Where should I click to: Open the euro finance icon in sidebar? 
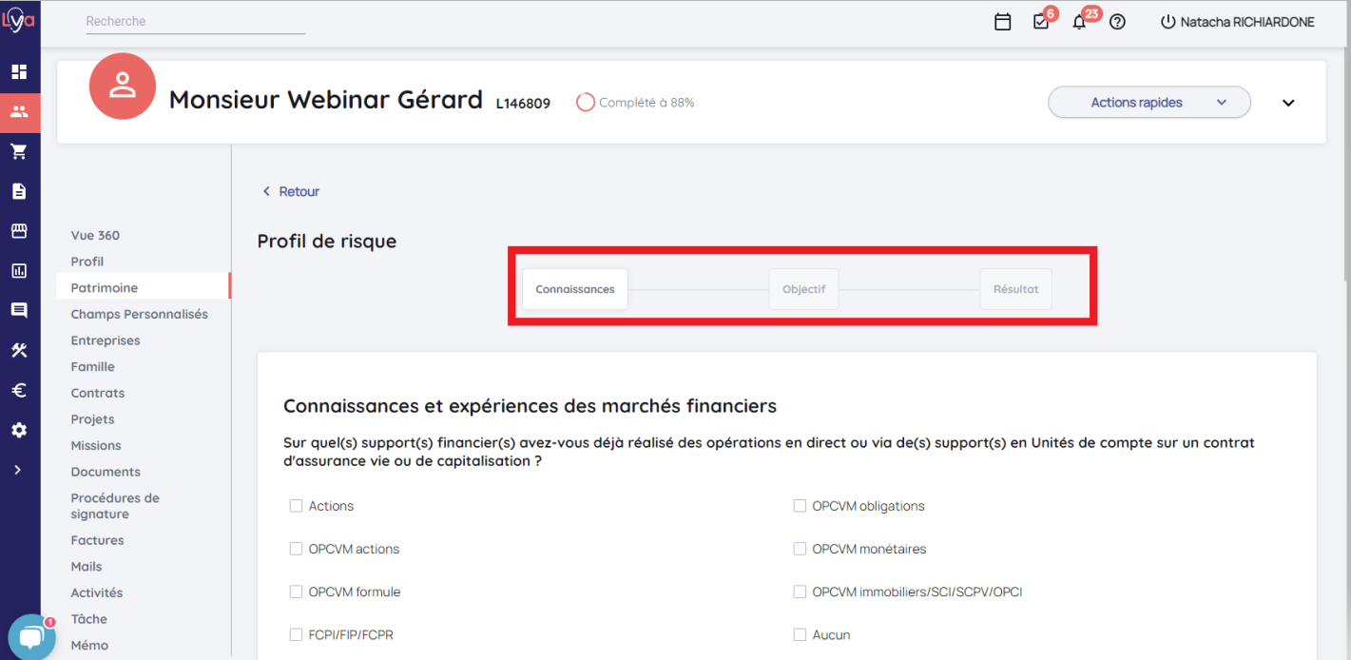(19, 390)
